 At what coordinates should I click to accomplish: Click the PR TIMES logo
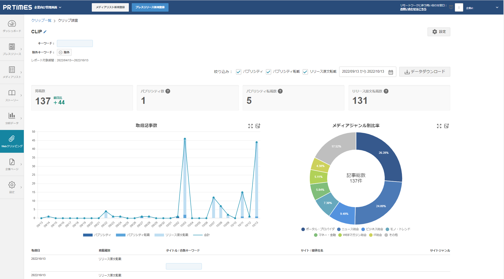[17, 7]
